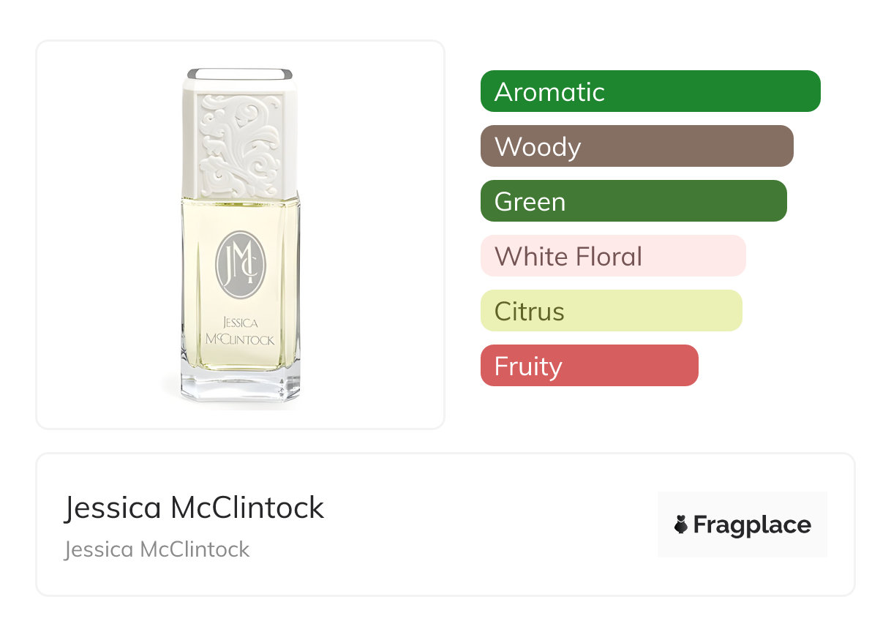Click the Fragplace wordmark text
The width and height of the screenshot is (891, 632).
[x=752, y=524]
